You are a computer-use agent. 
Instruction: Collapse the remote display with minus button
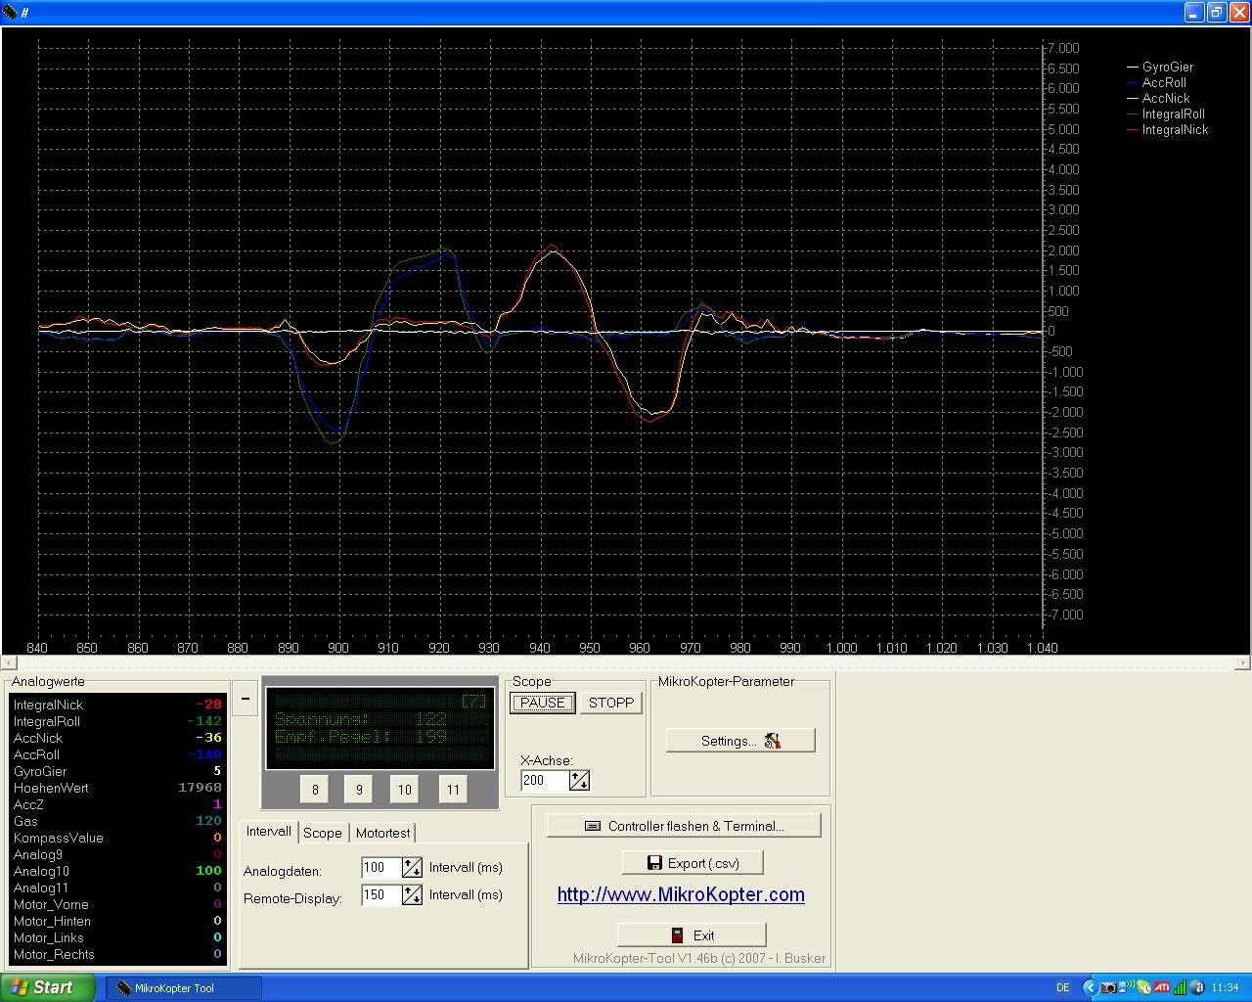click(x=246, y=699)
